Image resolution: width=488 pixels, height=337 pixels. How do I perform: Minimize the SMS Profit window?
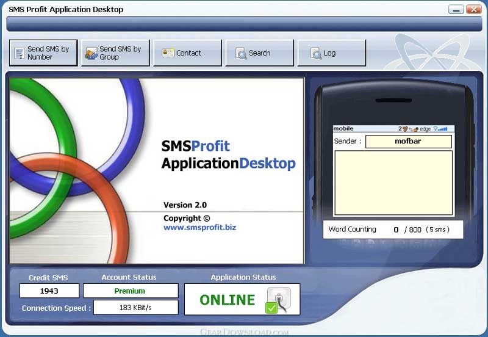[x=456, y=9]
